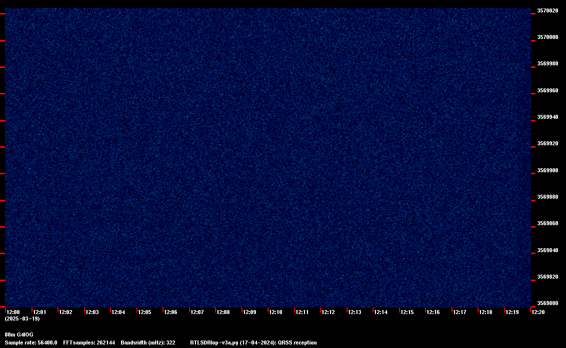Image resolution: width=566 pixels, height=348 pixels.
Task: Click the 3570020 frequency label
Action: click(547, 11)
